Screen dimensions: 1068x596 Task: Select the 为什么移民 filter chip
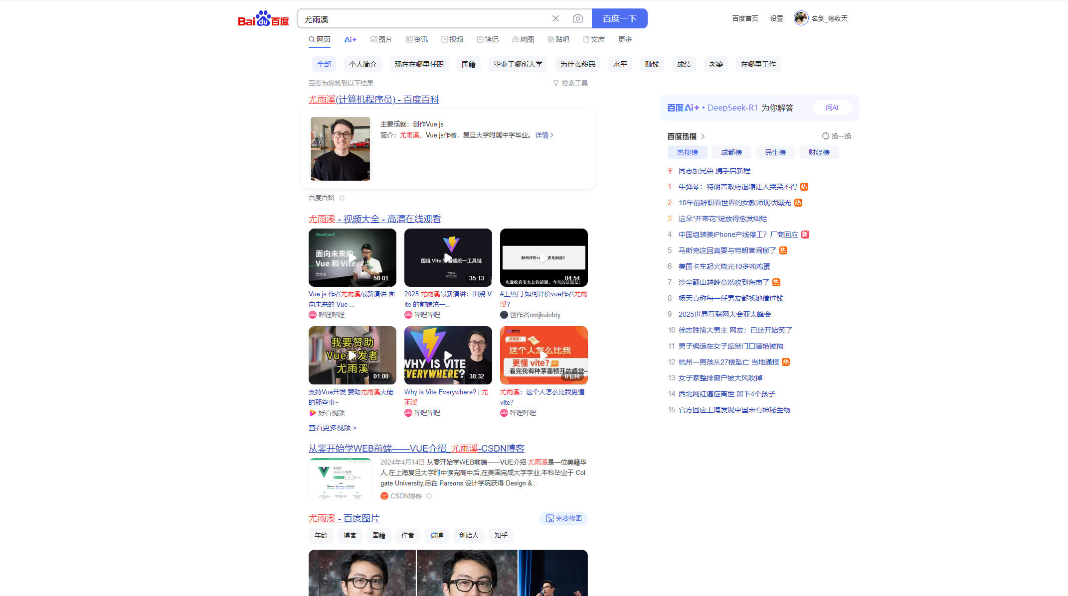pyautogui.click(x=578, y=64)
